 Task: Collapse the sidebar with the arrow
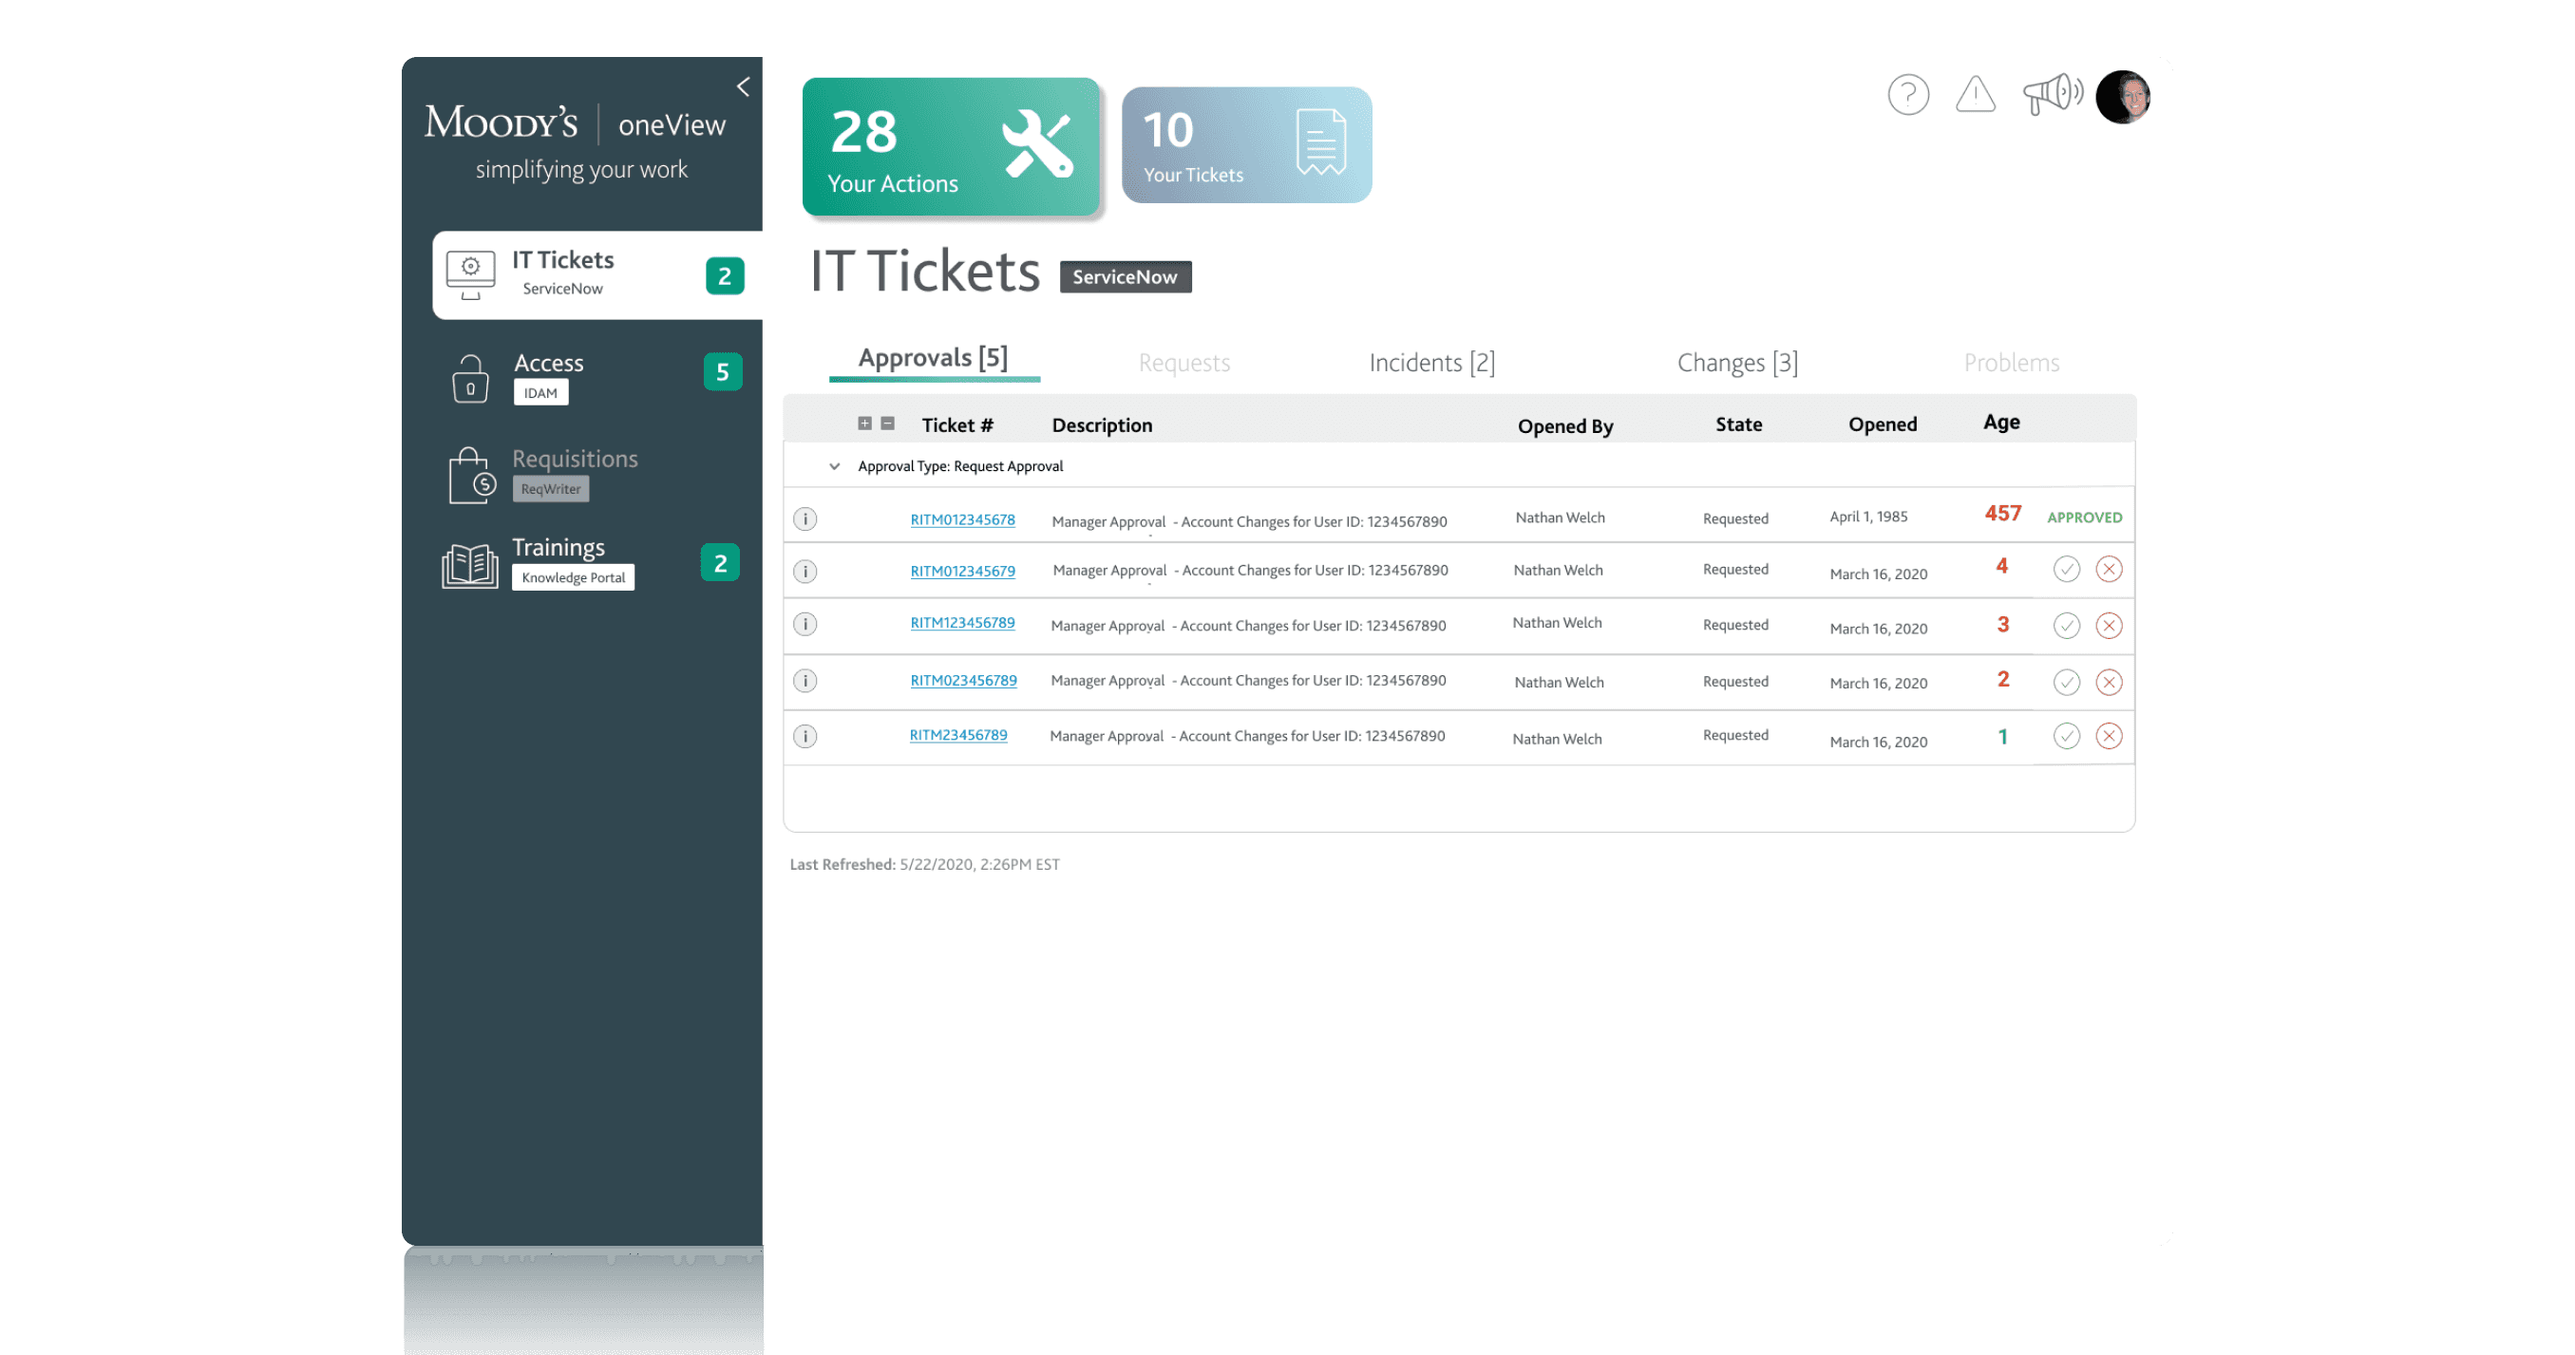(743, 87)
